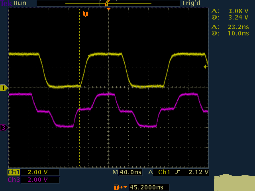Click the solid yellow vertical cursor line
The height and width of the screenshot is (191, 255).
pyautogui.click(x=91, y=119)
